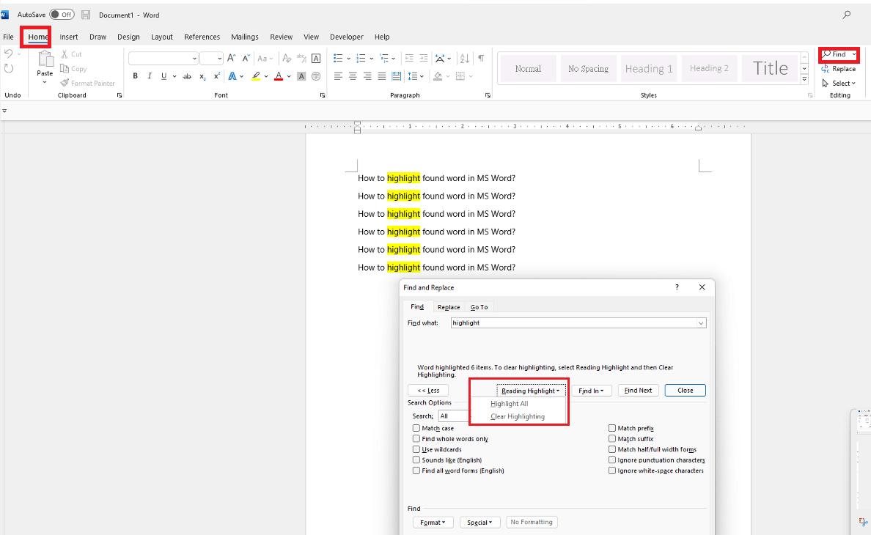Open the Search direction combo box
Viewport: 871px width, 535px height.
click(453, 416)
